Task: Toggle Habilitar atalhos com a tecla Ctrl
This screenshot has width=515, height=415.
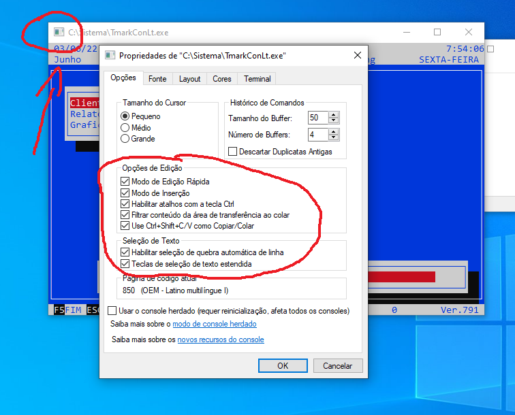Action: [125, 203]
